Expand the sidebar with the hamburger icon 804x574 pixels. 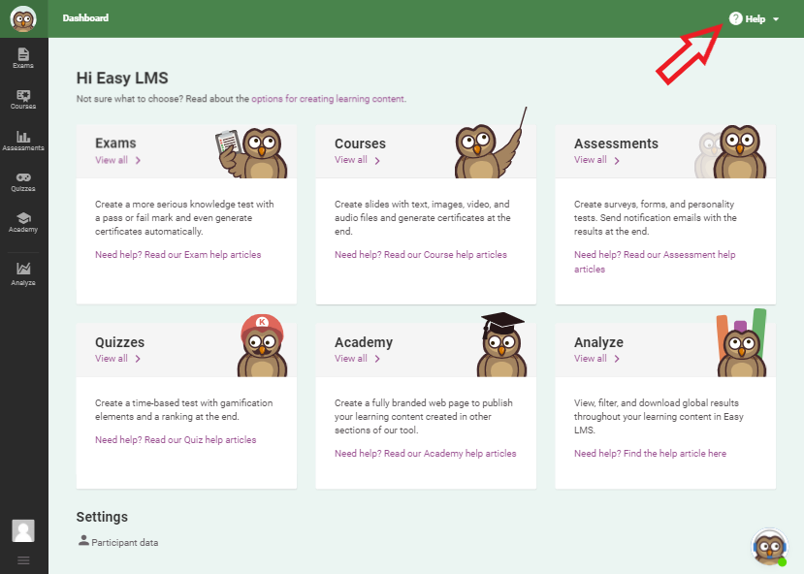[23, 560]
